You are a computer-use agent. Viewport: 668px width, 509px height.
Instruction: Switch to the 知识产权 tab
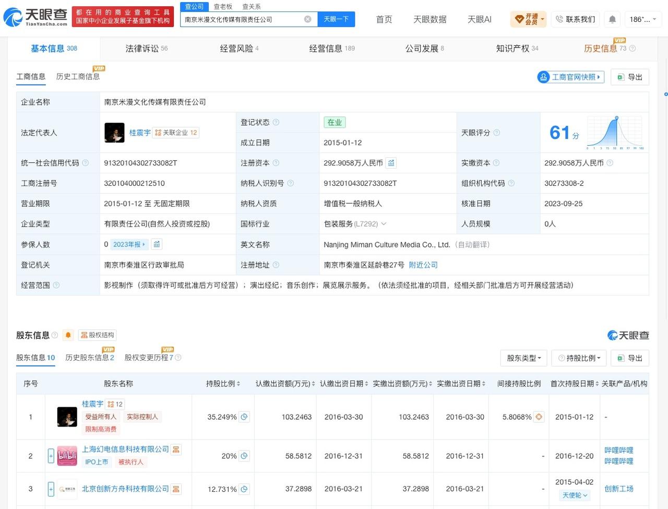coord(517,49)
